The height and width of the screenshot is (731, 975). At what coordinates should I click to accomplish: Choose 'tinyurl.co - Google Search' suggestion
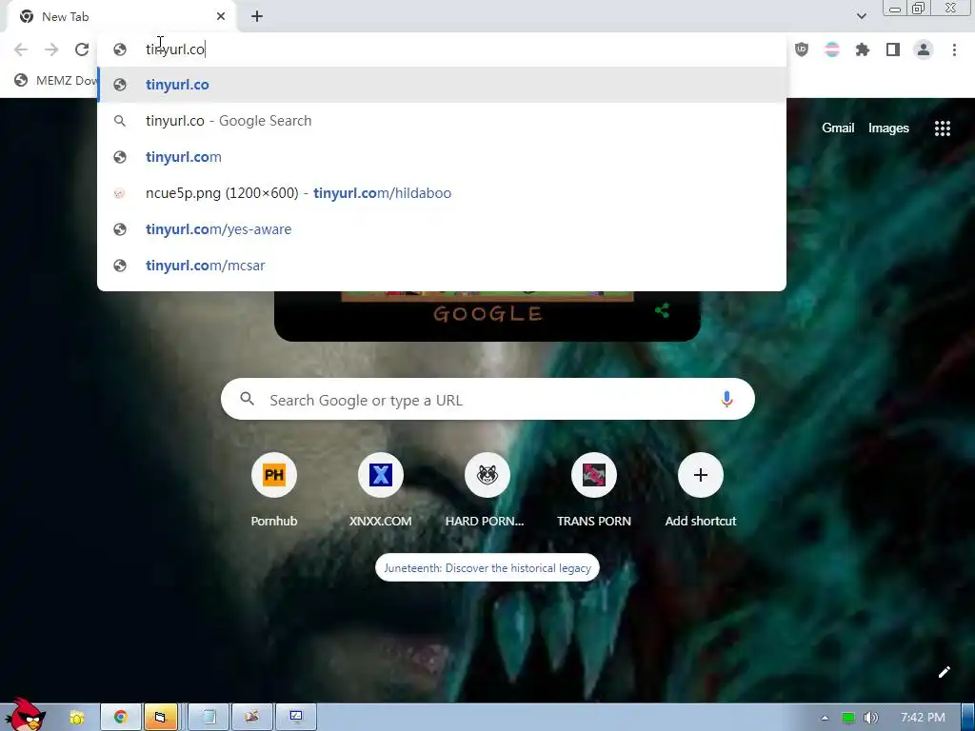442,121
